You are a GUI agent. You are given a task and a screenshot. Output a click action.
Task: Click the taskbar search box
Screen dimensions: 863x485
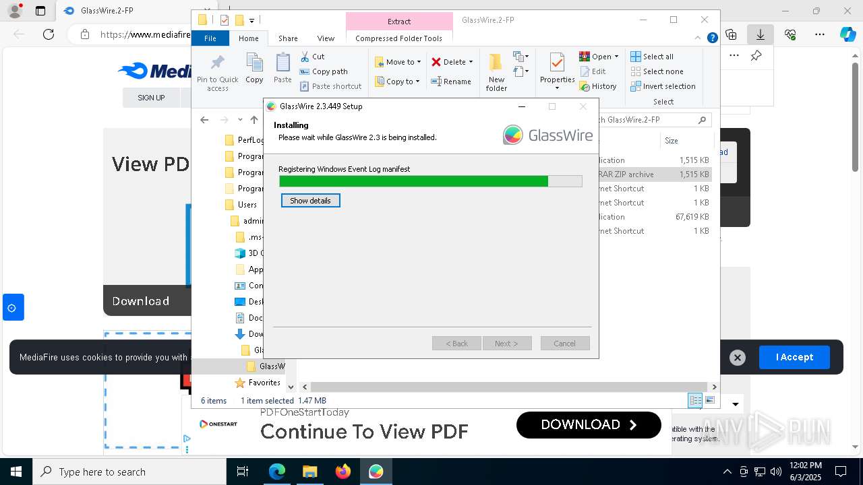pyautogui.click(x=129, y=472)
